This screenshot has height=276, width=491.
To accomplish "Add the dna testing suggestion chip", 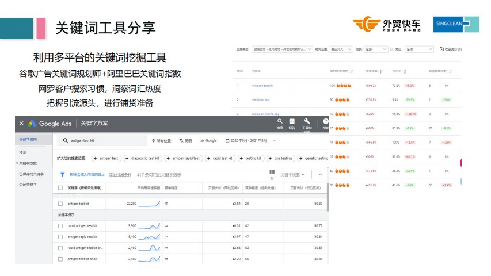I will (280, 158).
